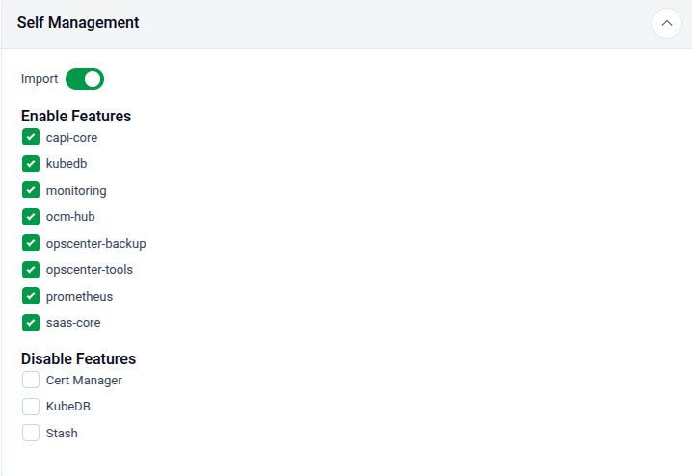Image resolution: width=692 pixels, height=476 pixels.
Task: Check the Cert Manager disable checkbox
Action: click(31, 381)
